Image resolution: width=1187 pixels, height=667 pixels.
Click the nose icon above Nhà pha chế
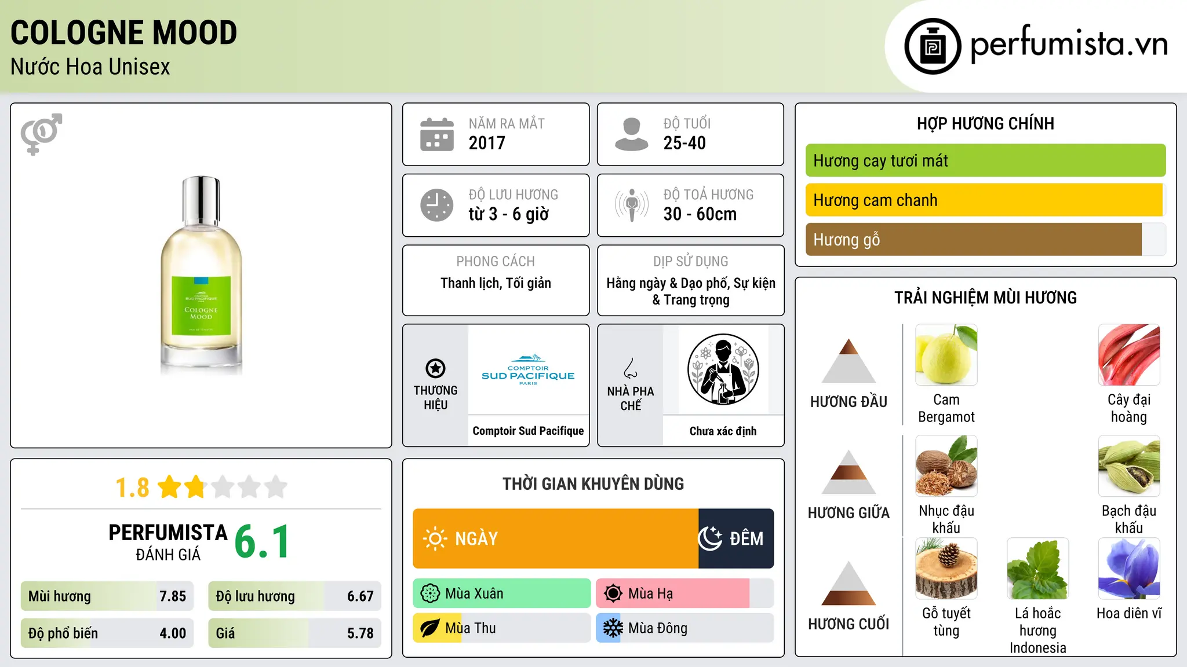coord(631,368)
